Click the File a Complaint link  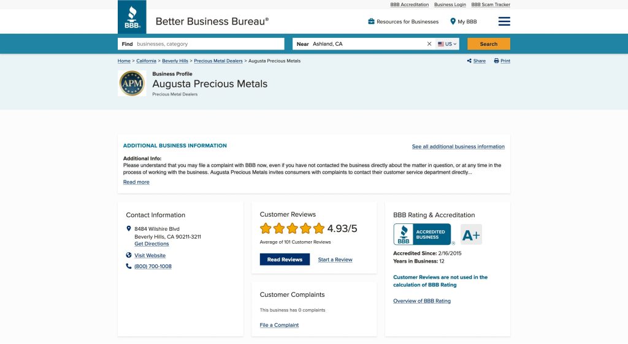[x=279, y=325]
